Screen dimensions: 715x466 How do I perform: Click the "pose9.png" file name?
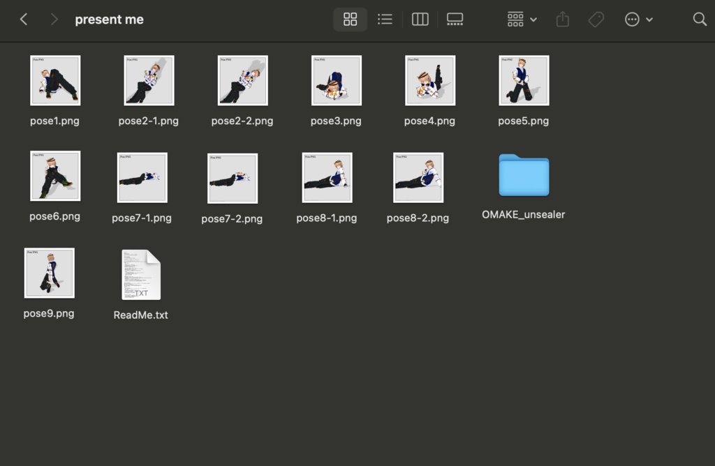(49, 313)
